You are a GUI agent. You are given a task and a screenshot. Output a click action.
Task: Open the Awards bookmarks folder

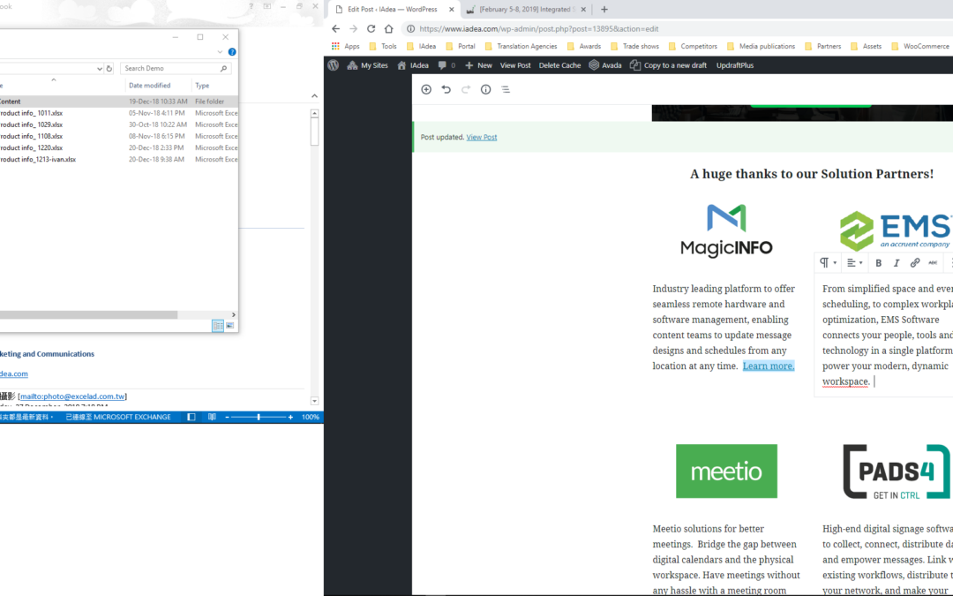(x=584, y=46)
